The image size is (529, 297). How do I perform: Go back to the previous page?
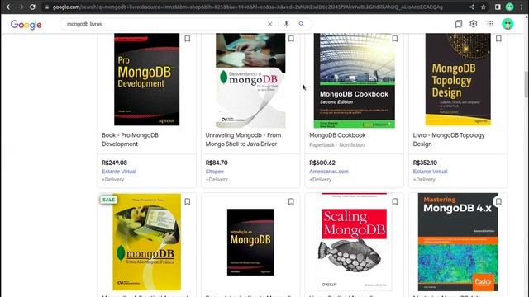point(9,7)
